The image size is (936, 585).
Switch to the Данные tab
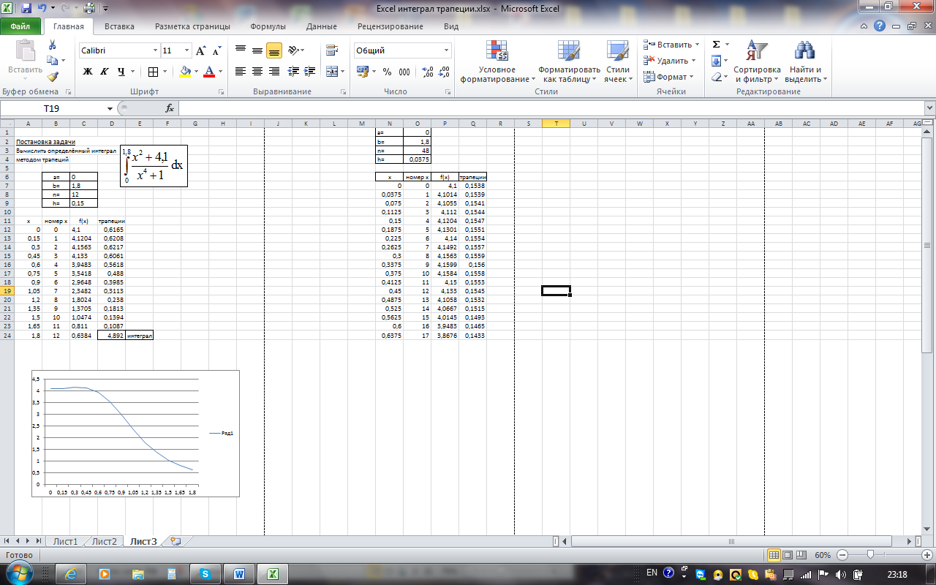point(322,26)
